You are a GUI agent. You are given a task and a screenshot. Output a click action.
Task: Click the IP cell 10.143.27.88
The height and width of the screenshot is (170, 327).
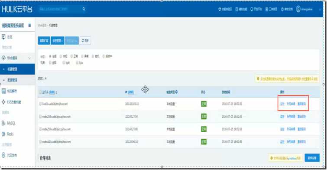click(x=131, y=129)
